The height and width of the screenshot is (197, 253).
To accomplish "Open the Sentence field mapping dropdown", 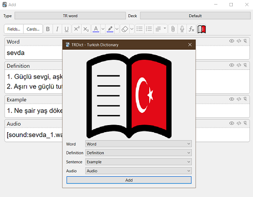I will [x=138, y=162].
